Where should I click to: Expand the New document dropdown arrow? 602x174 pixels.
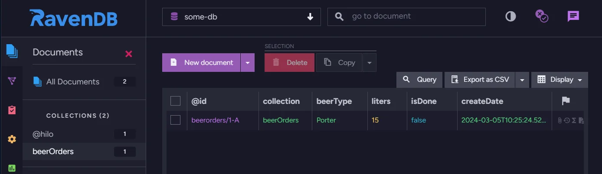[247, 63]
